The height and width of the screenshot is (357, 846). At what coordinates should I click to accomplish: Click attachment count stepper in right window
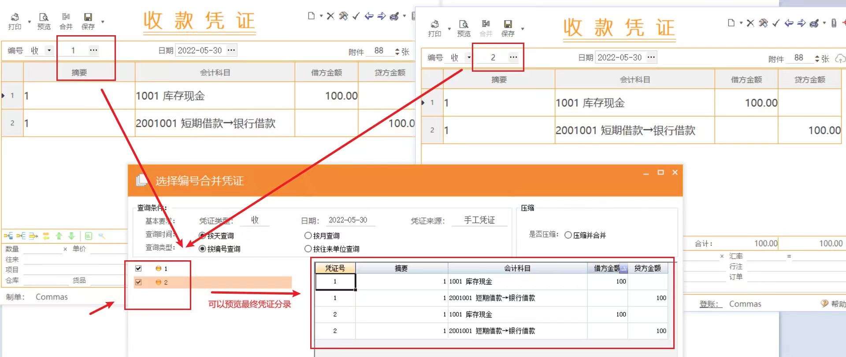tap(817, 58)
